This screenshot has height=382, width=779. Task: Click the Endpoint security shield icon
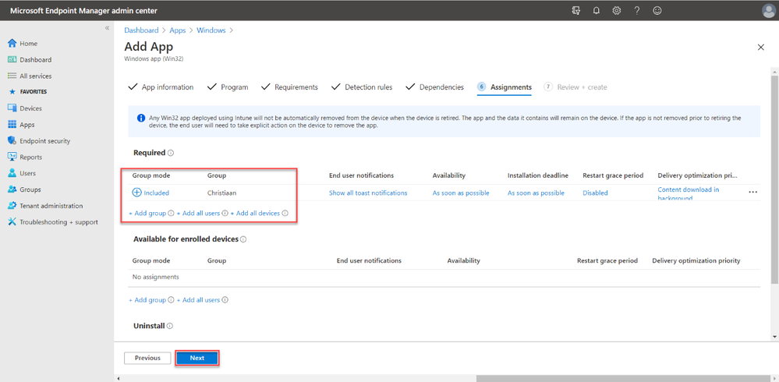pyautogui.click(x=12, y=141)
